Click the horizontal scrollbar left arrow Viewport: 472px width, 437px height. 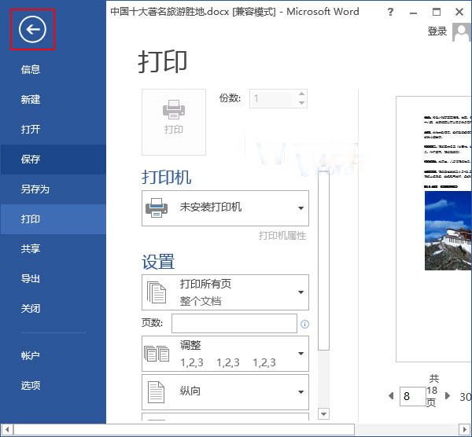click(x=7, y=429)
